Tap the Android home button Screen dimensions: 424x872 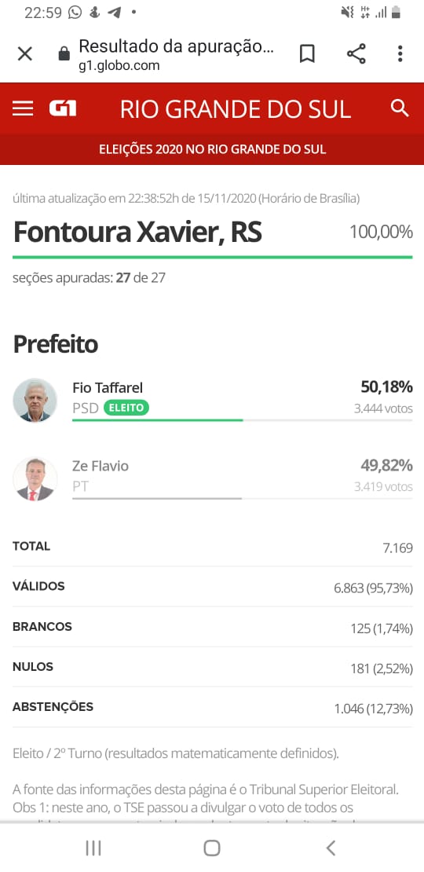[212, 848]
